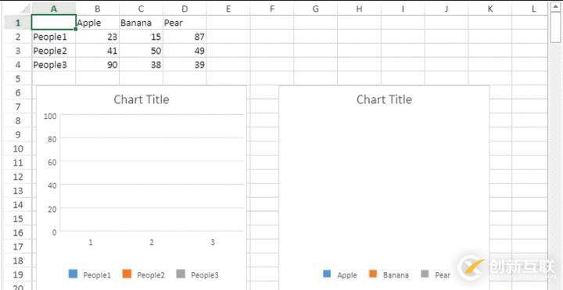This screenshot has width=563, height=290.
Task: Select left chart's Chart Title text
Action: pyautogui.click(x=141, y=99)
